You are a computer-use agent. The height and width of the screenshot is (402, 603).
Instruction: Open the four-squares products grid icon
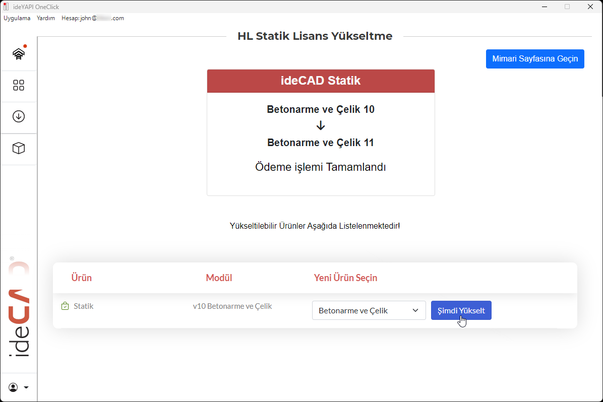click(x=19, y=85)
